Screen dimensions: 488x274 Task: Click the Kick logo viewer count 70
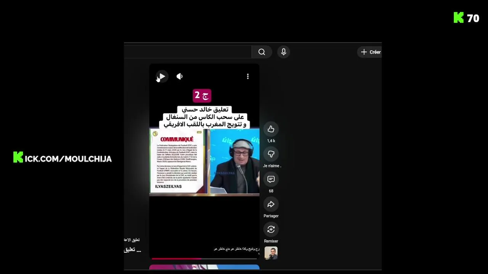click(466, 18)
